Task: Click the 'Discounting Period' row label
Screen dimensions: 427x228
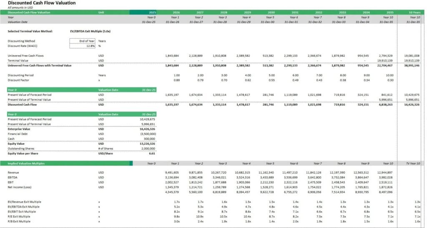Action: tap(21, 75)
